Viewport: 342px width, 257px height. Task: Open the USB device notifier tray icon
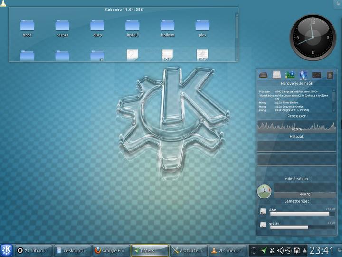288,250
